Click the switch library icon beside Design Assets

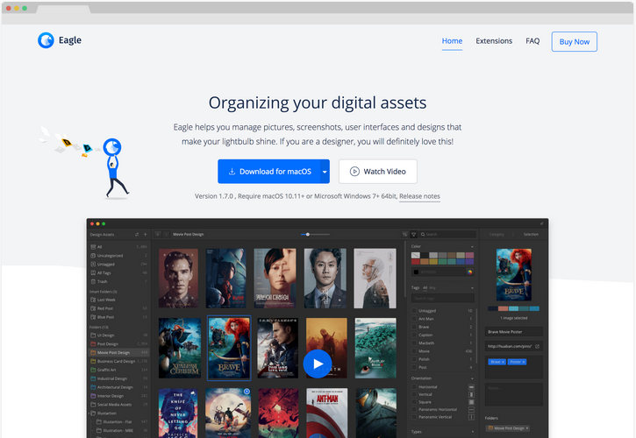(137, 234)
